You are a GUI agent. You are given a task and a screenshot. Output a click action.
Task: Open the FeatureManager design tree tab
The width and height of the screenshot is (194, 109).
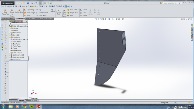(10, 21)
